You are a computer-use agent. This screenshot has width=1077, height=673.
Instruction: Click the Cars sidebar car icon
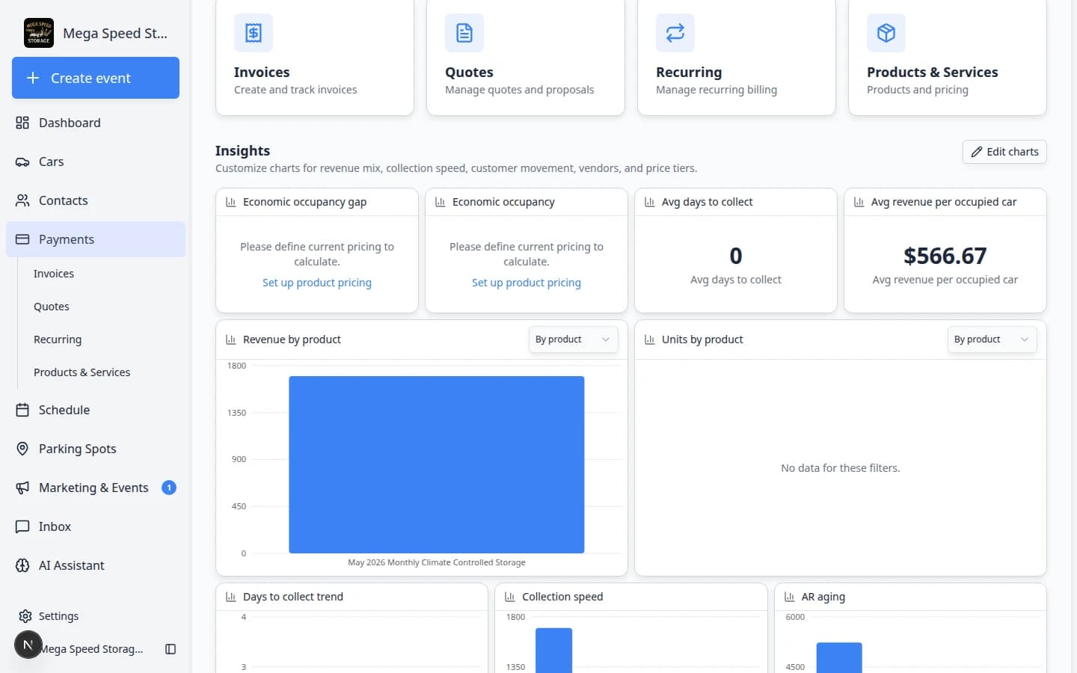point(22,162)
